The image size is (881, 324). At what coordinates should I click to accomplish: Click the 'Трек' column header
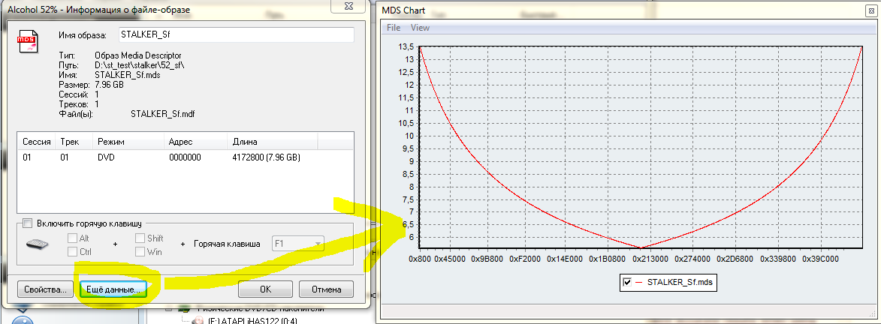coord(74,142)
